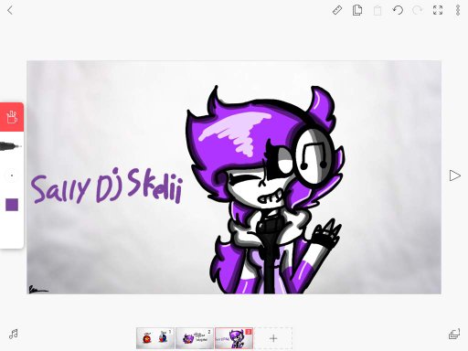468x351 pixels.
Task: Undo the last stroke
Action: [x=398, y=10]
